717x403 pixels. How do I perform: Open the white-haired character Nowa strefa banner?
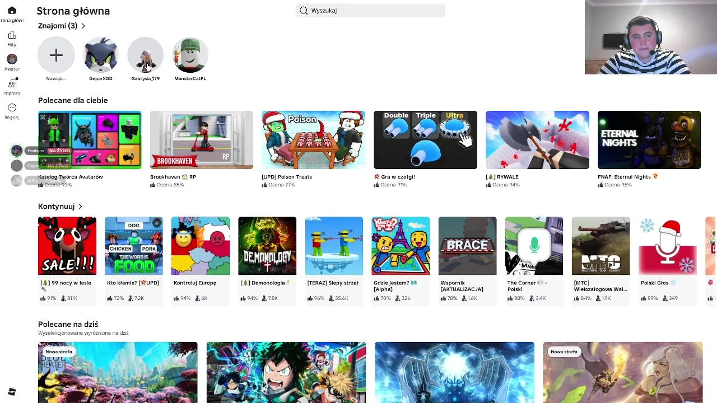click(623, 372)
